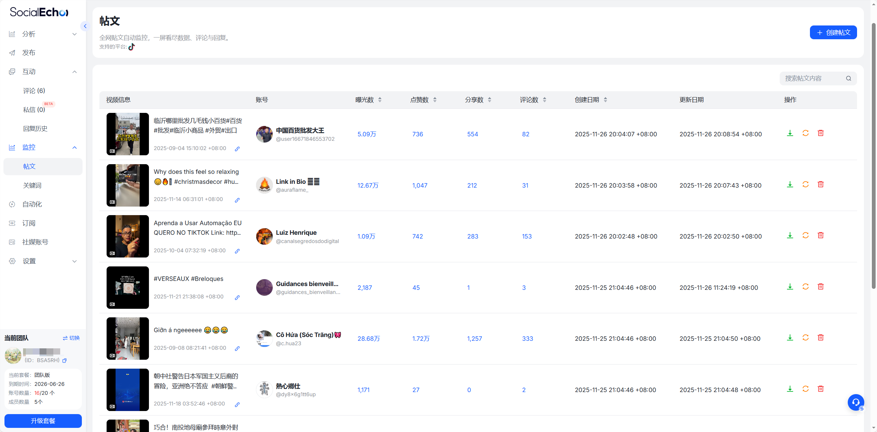This screenshot has height=432, width=877.
Task: Sort table by 创建日期 column
Action: pos(605,100)
